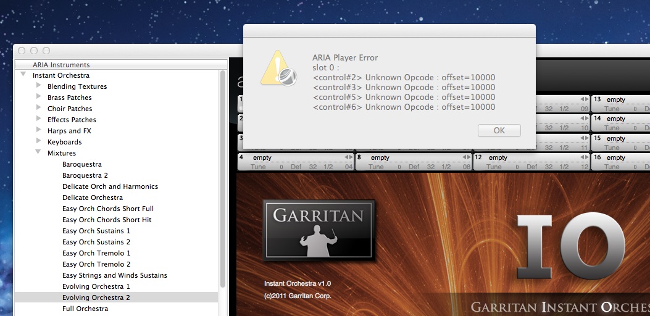Image resolution: width=650 pixels, height=316 pixels.
Task: Select the Full Orchestra patch
Action: coord(85,309)
